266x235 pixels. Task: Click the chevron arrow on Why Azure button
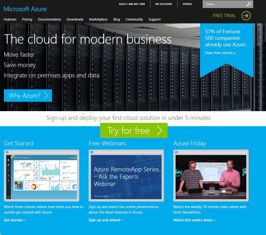pos(46,96)
